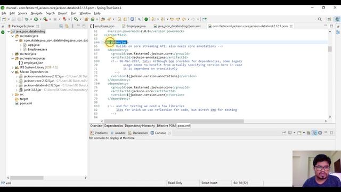Open the File menu
Viewport: 341px width, 192px height.
(4, 13)
